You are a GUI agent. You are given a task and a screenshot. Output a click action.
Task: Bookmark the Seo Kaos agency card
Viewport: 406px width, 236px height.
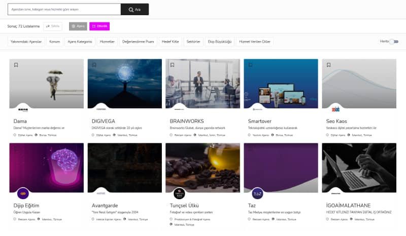[x=329, y=65]
